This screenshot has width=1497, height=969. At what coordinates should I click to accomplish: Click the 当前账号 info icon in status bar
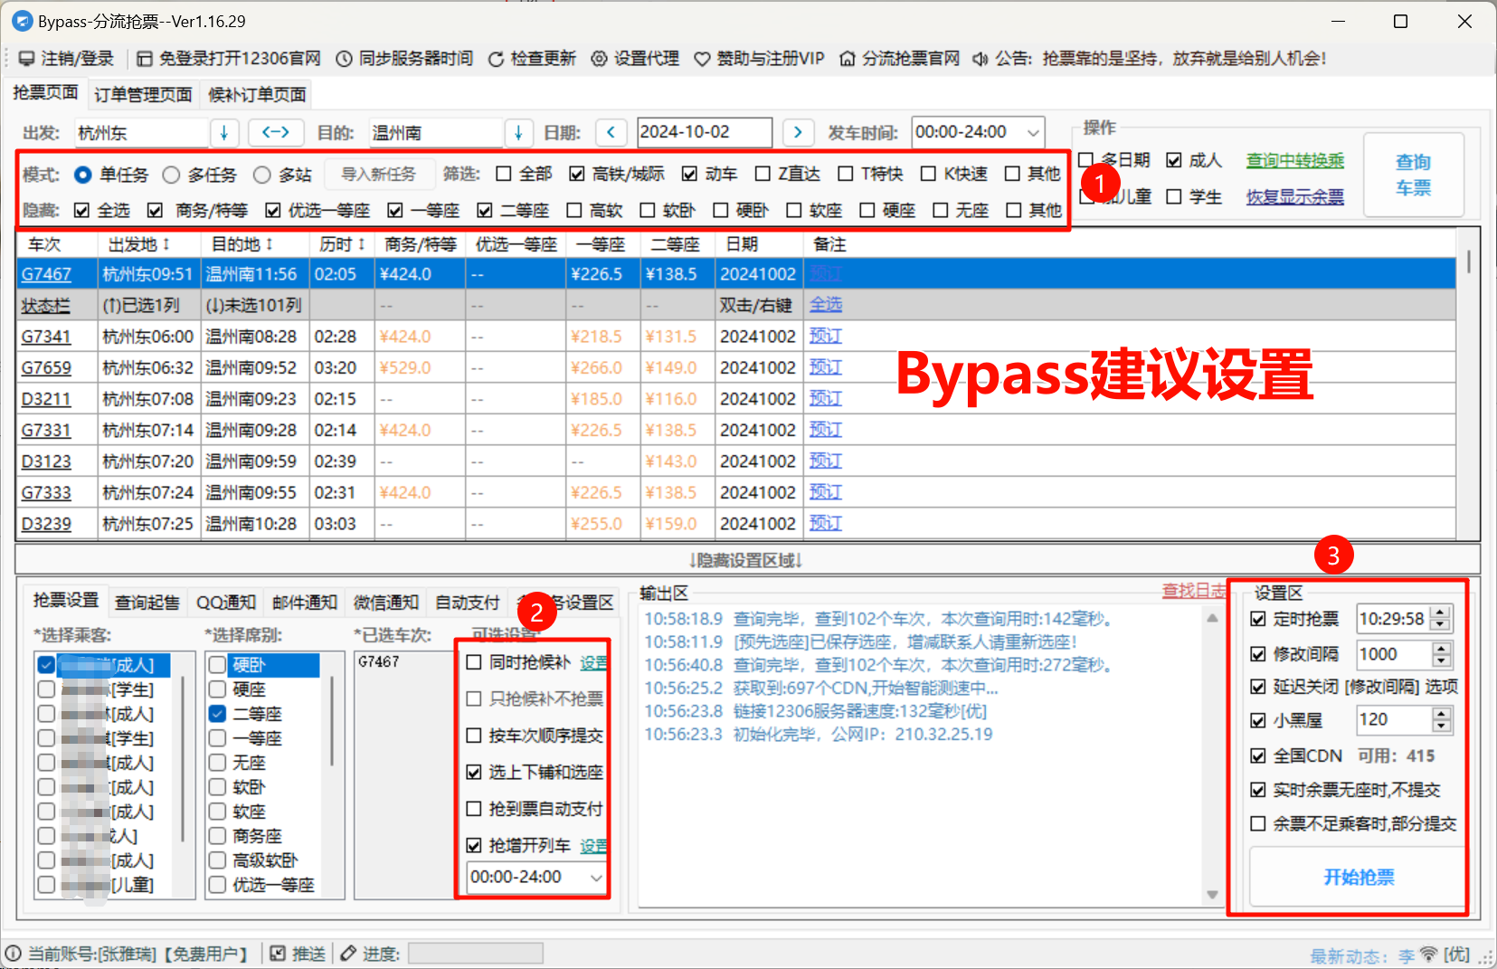[x=14, y=954]
